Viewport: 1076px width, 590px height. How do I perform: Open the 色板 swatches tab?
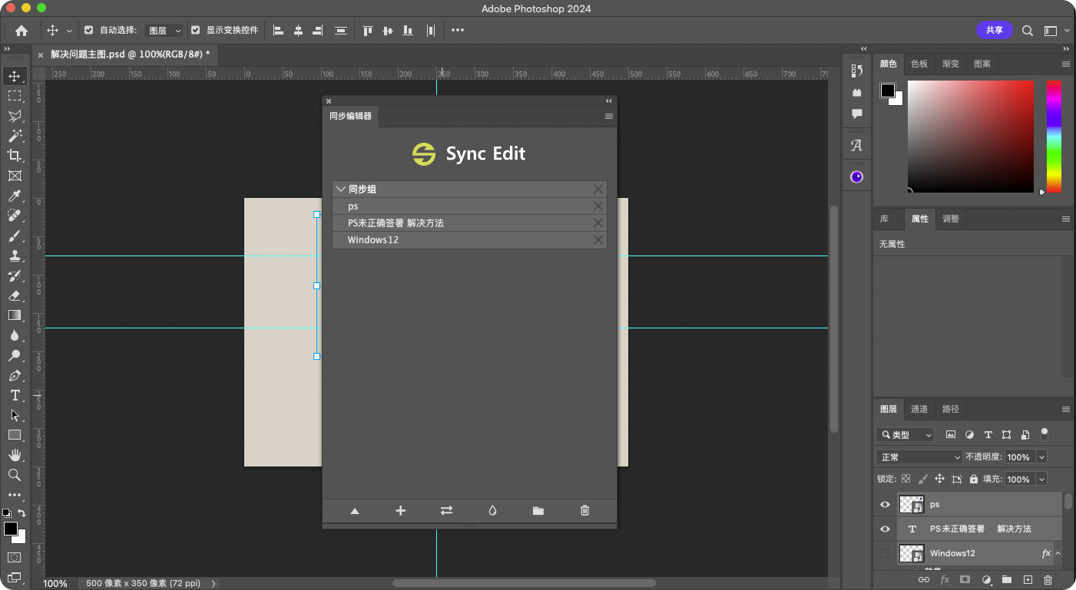pos(919,64)
